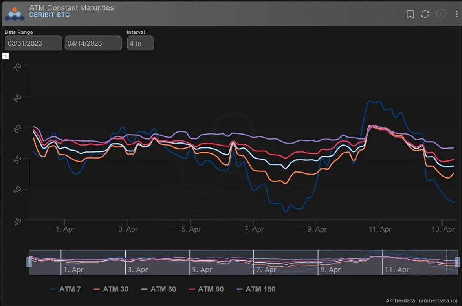Click the 1. Apr x-axis label

click(x=65, y=229)
